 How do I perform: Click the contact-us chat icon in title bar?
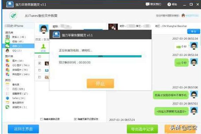pyautogui.click(x=147, y=4)
